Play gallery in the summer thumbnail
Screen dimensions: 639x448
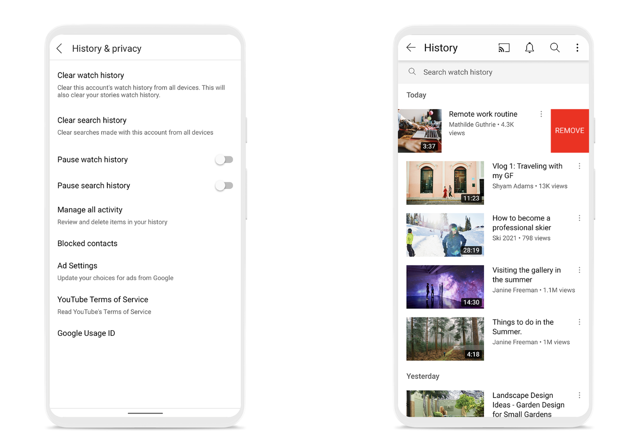click(x=445, y=287)
